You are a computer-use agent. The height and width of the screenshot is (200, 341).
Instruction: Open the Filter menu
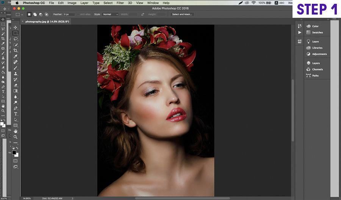coord(120,3)
